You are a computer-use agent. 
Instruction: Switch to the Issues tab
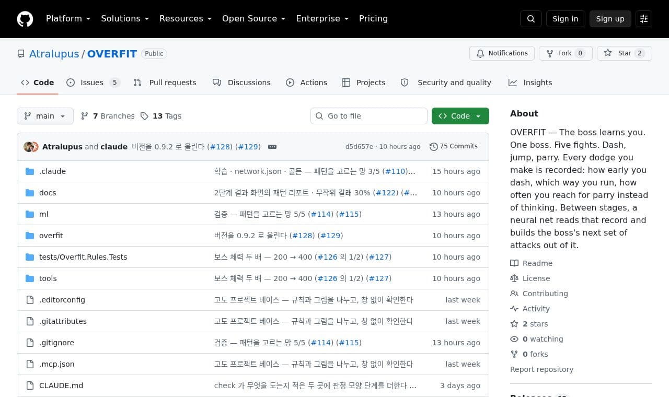94,83
